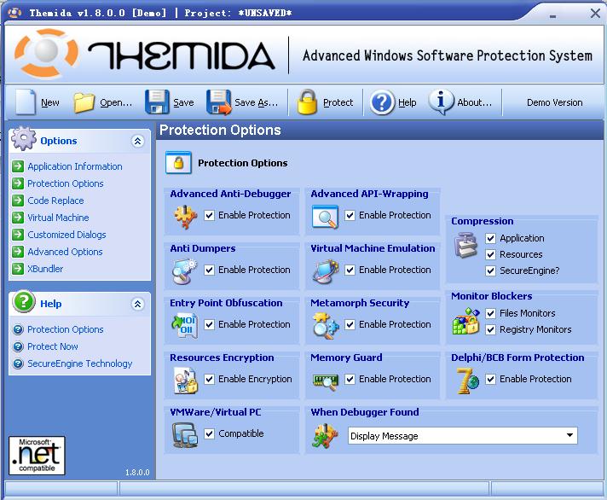Disable Virtual Machine Emulation protection checkbox
Viewport: 607px width, 500px height.
click(x=350, y=270)
